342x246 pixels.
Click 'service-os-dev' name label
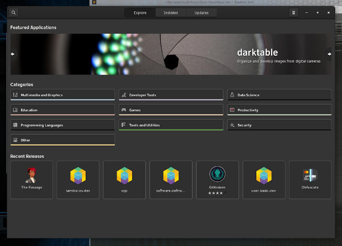(x=78, y=191)
